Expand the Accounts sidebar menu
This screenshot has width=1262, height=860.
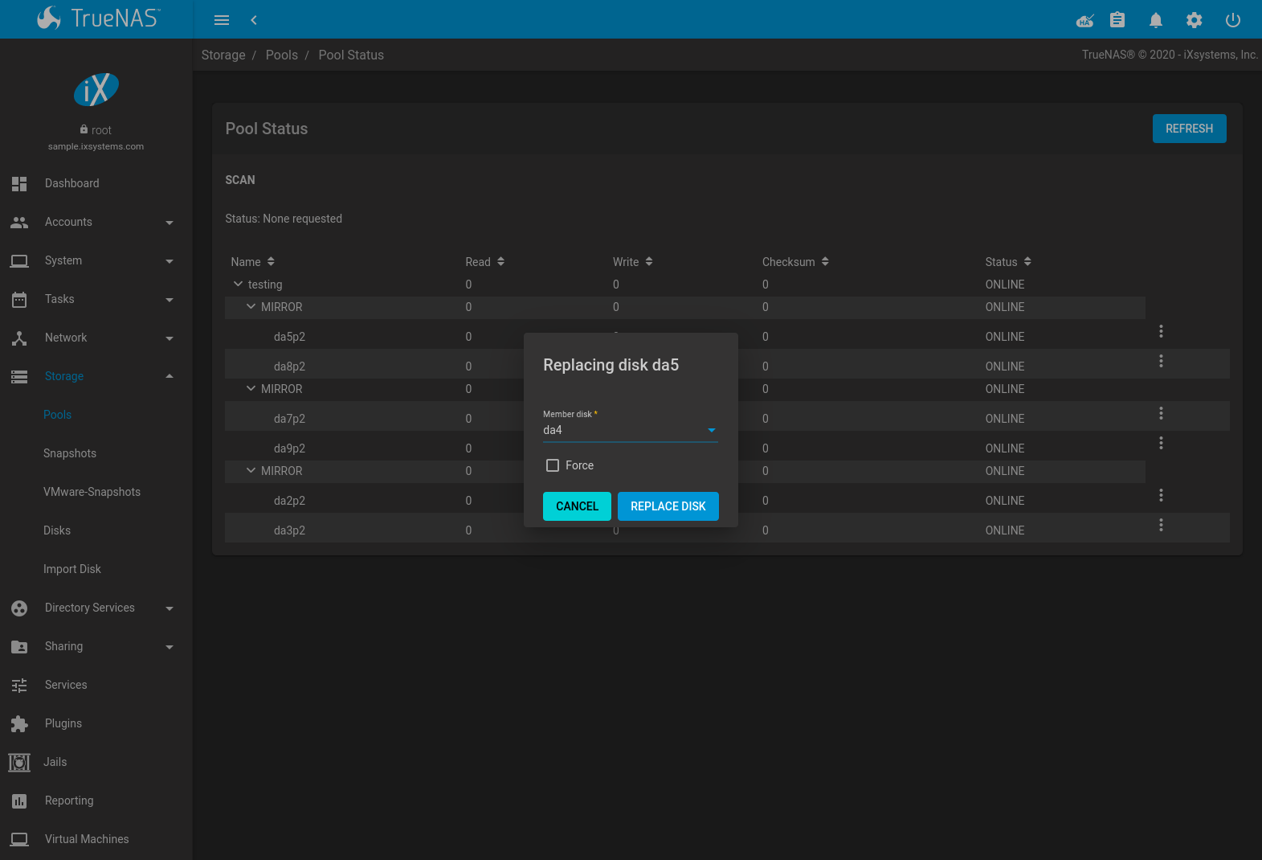(96, 222)
